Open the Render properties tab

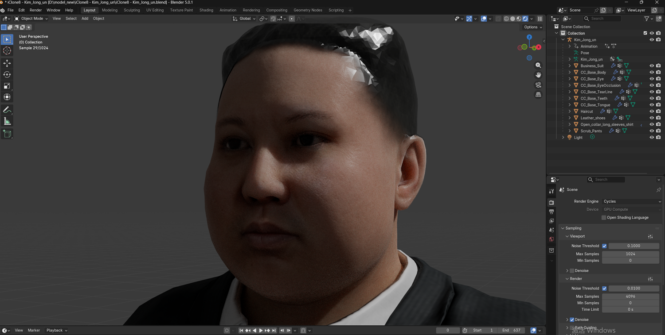click(x=552, y=202)
